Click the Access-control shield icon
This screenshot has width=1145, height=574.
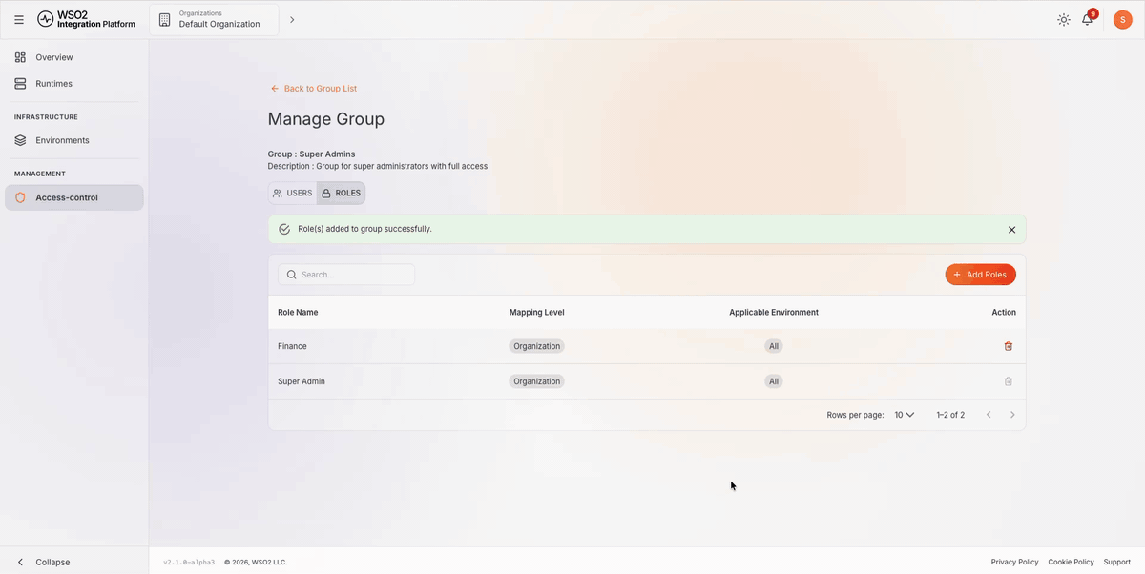point(20,197)
